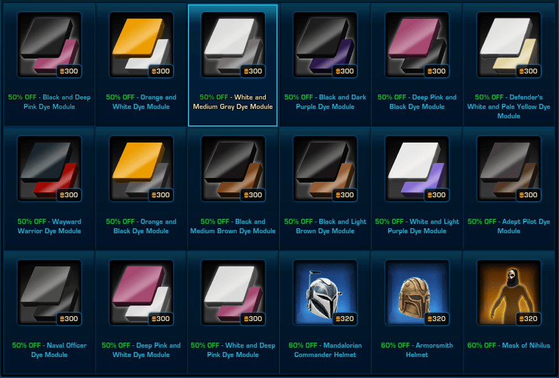The height and width of the screenshot is (378, 559).
Task: Pick the White and Light Purple dye icon
Action: (417, 169)
